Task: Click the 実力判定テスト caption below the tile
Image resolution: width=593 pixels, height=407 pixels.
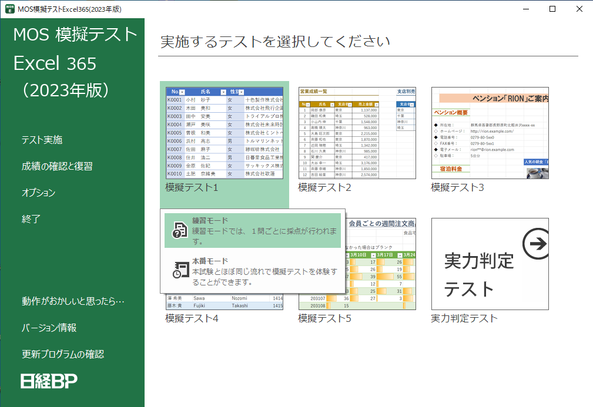Action: [x=464, y=318]
